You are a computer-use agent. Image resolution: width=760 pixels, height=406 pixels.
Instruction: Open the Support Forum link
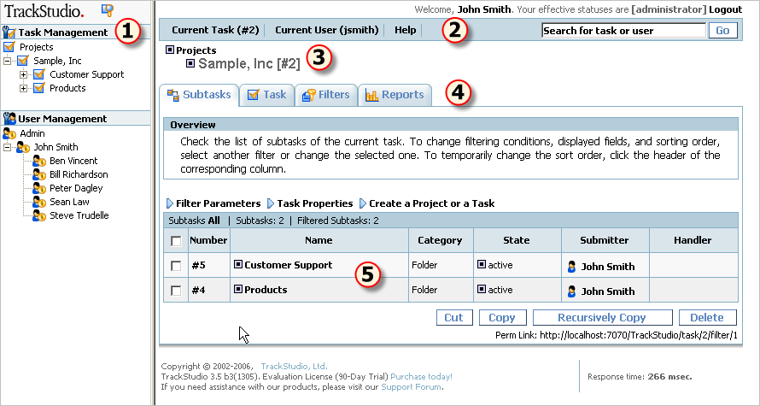411,386
